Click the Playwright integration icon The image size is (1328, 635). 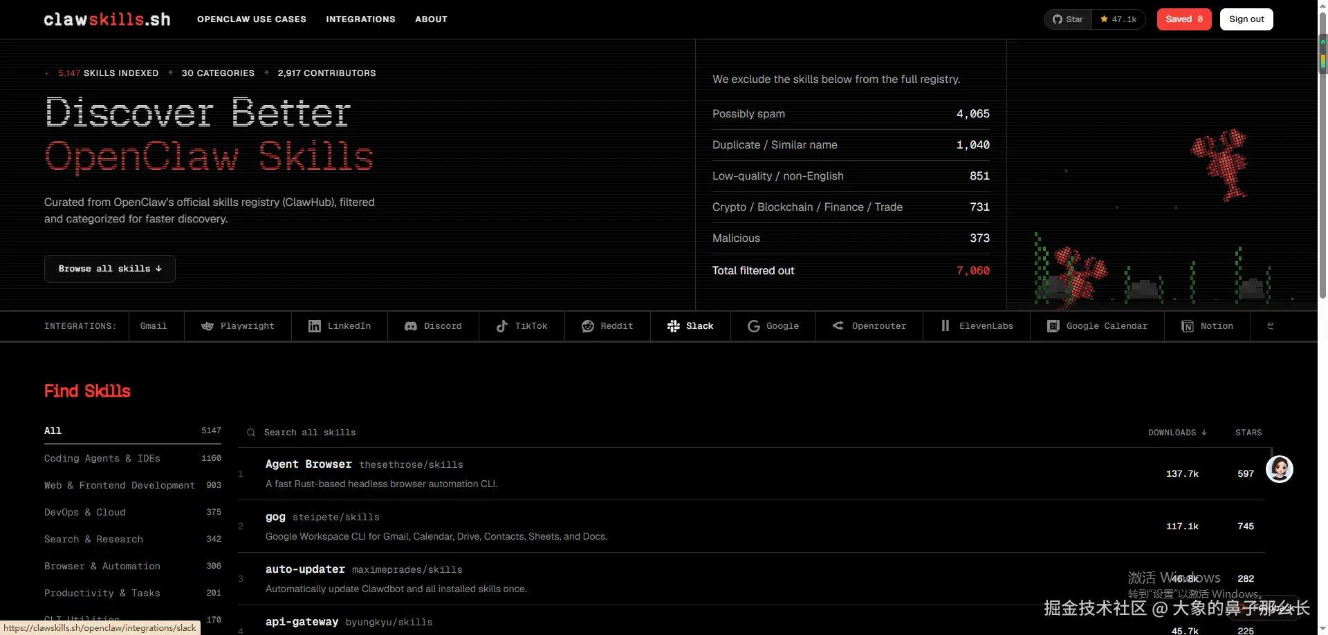tap(207, 326)
